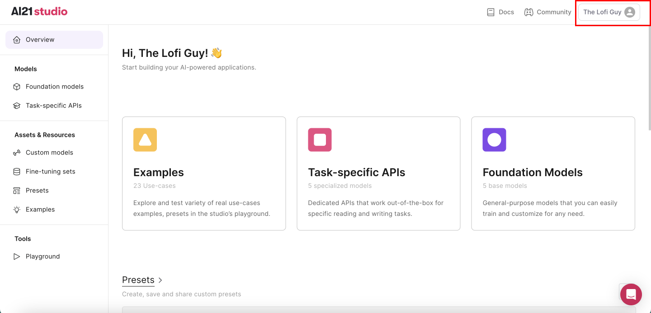Click the '5 specialized models' text
The image size is (651, 313).
[x=340, y=186]
